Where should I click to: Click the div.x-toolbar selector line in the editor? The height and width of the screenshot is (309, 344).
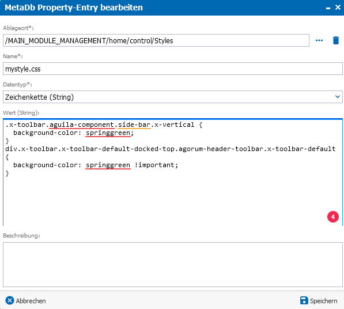point(170,149)
